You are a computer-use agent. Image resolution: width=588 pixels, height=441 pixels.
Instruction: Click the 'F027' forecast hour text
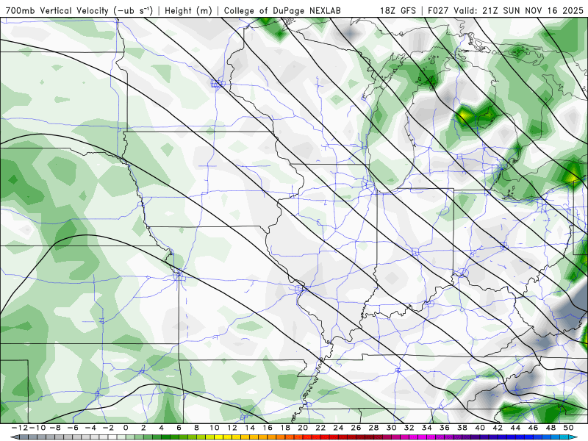coord(439,10)
